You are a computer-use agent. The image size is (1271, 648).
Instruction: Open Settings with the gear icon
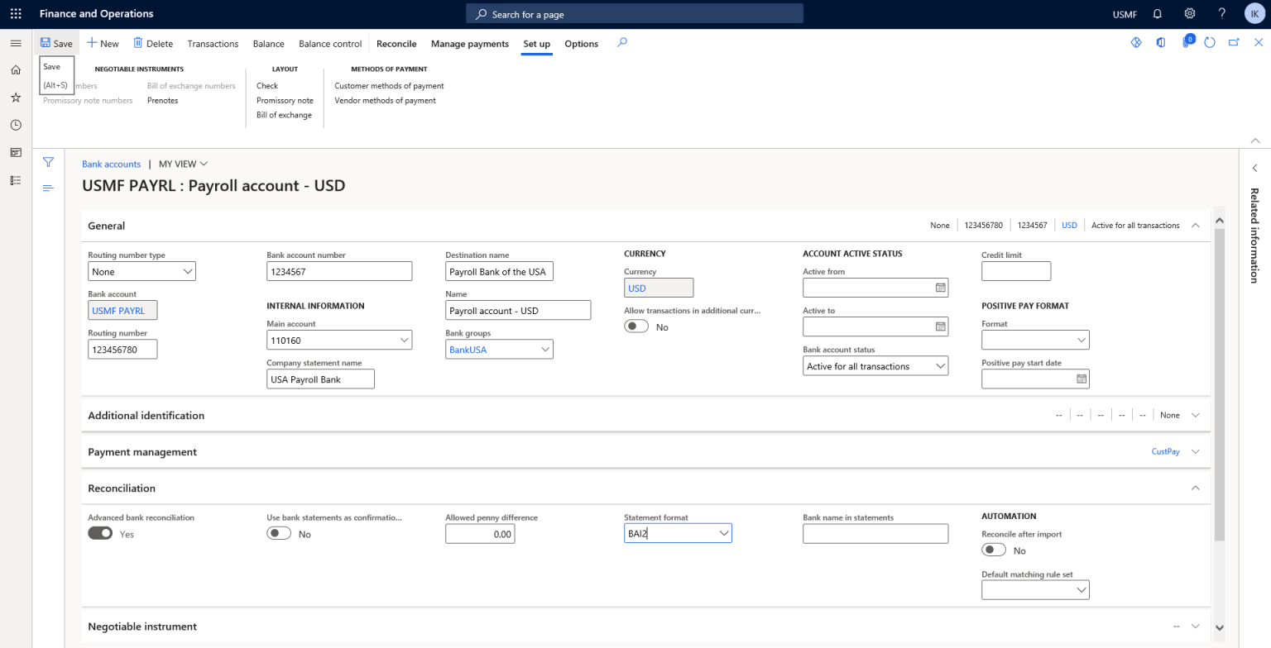point(1189,13)
